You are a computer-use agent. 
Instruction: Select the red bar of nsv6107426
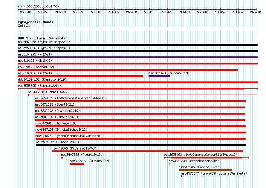click(x=80, y=76)
